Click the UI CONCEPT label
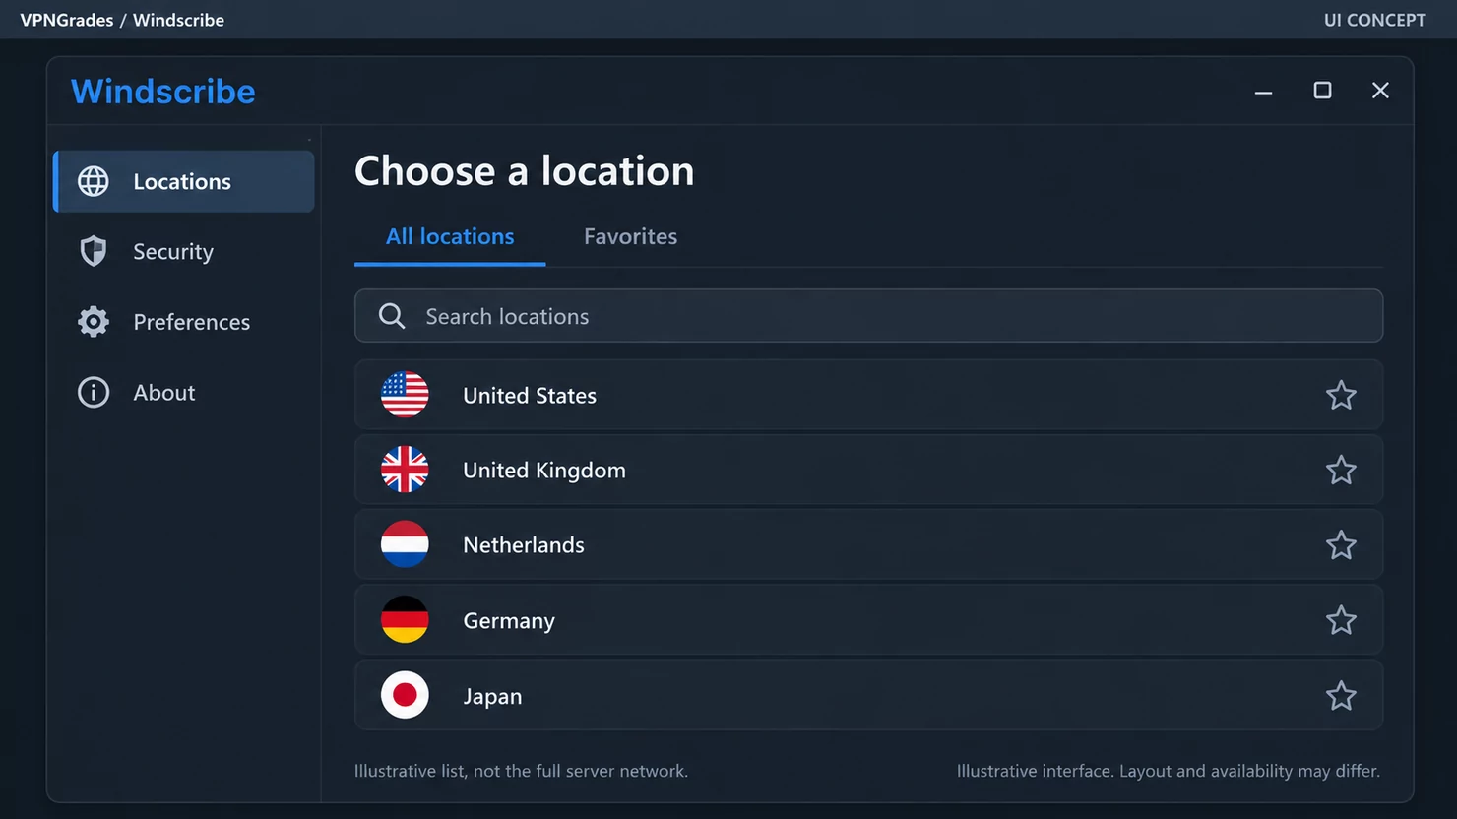Screen dimensions: 1457x819 tap(1374, 20)
